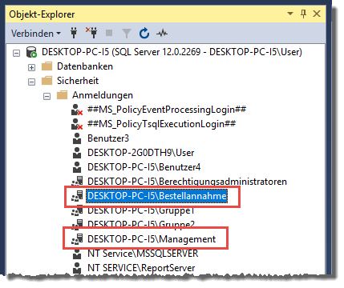Collapse the Anmeldungen folder node
This screenshot has width=344, height=288.
coord(47,96)
